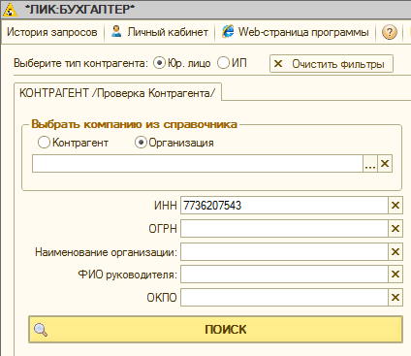Image resolution: width=411 pixels, height=356 pixels.
Task: Clear the ФИО руководителя field
Action: [395, 275]
